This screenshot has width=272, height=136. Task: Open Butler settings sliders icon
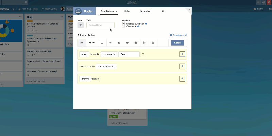click(x=163, y=11)
